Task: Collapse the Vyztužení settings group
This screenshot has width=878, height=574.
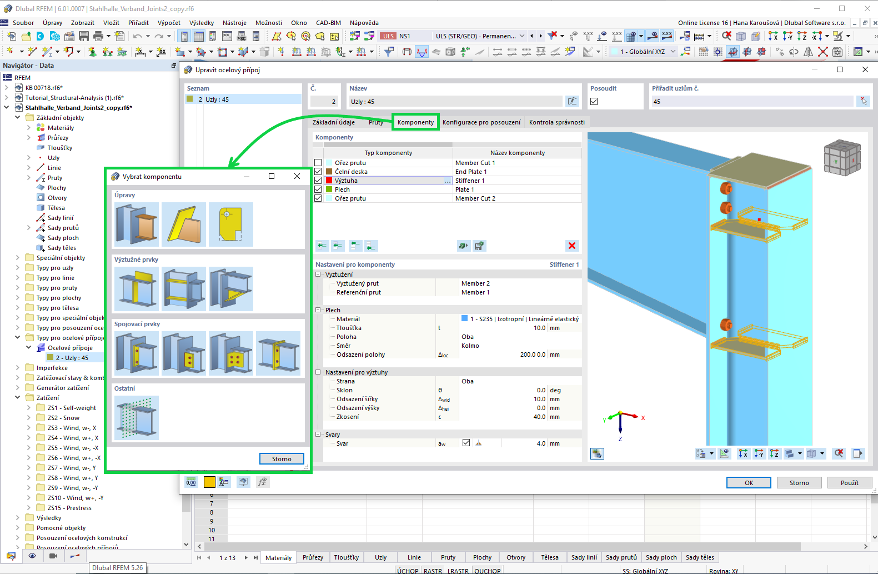Action: tap(318, 274)
